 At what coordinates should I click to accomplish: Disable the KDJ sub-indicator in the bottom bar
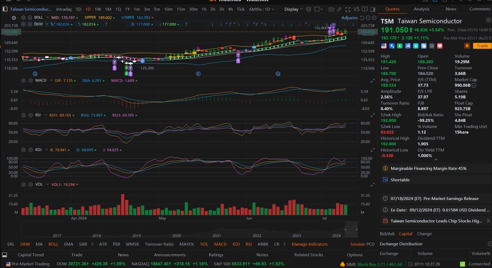(x=236, y=244)
